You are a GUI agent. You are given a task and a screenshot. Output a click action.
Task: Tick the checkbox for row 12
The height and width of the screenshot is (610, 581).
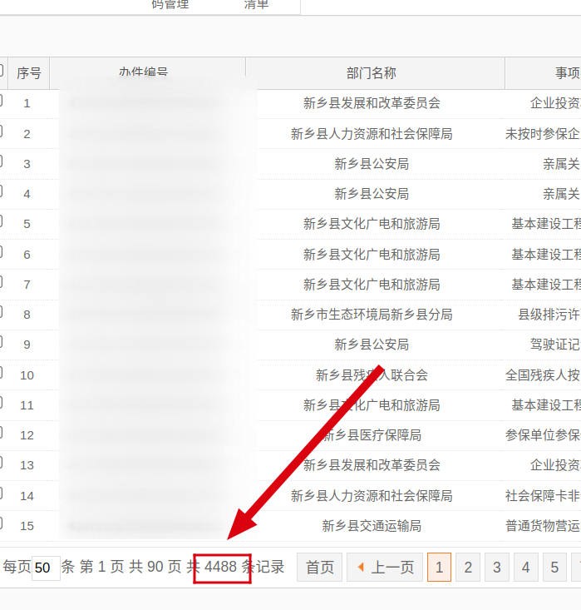[1, 432]
